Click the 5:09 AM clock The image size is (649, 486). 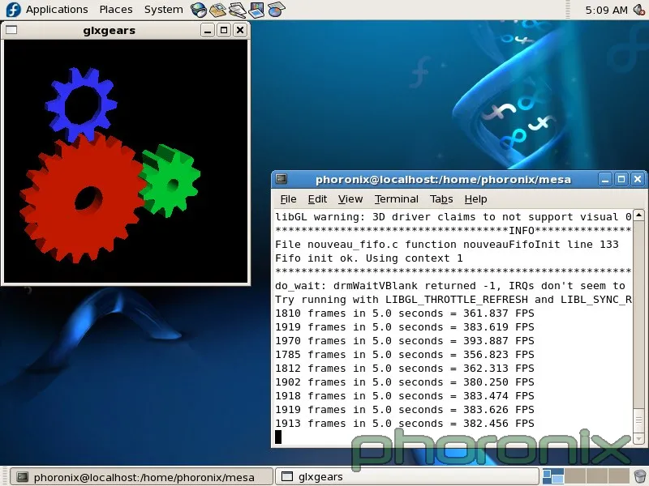click(x=606, y=10)
